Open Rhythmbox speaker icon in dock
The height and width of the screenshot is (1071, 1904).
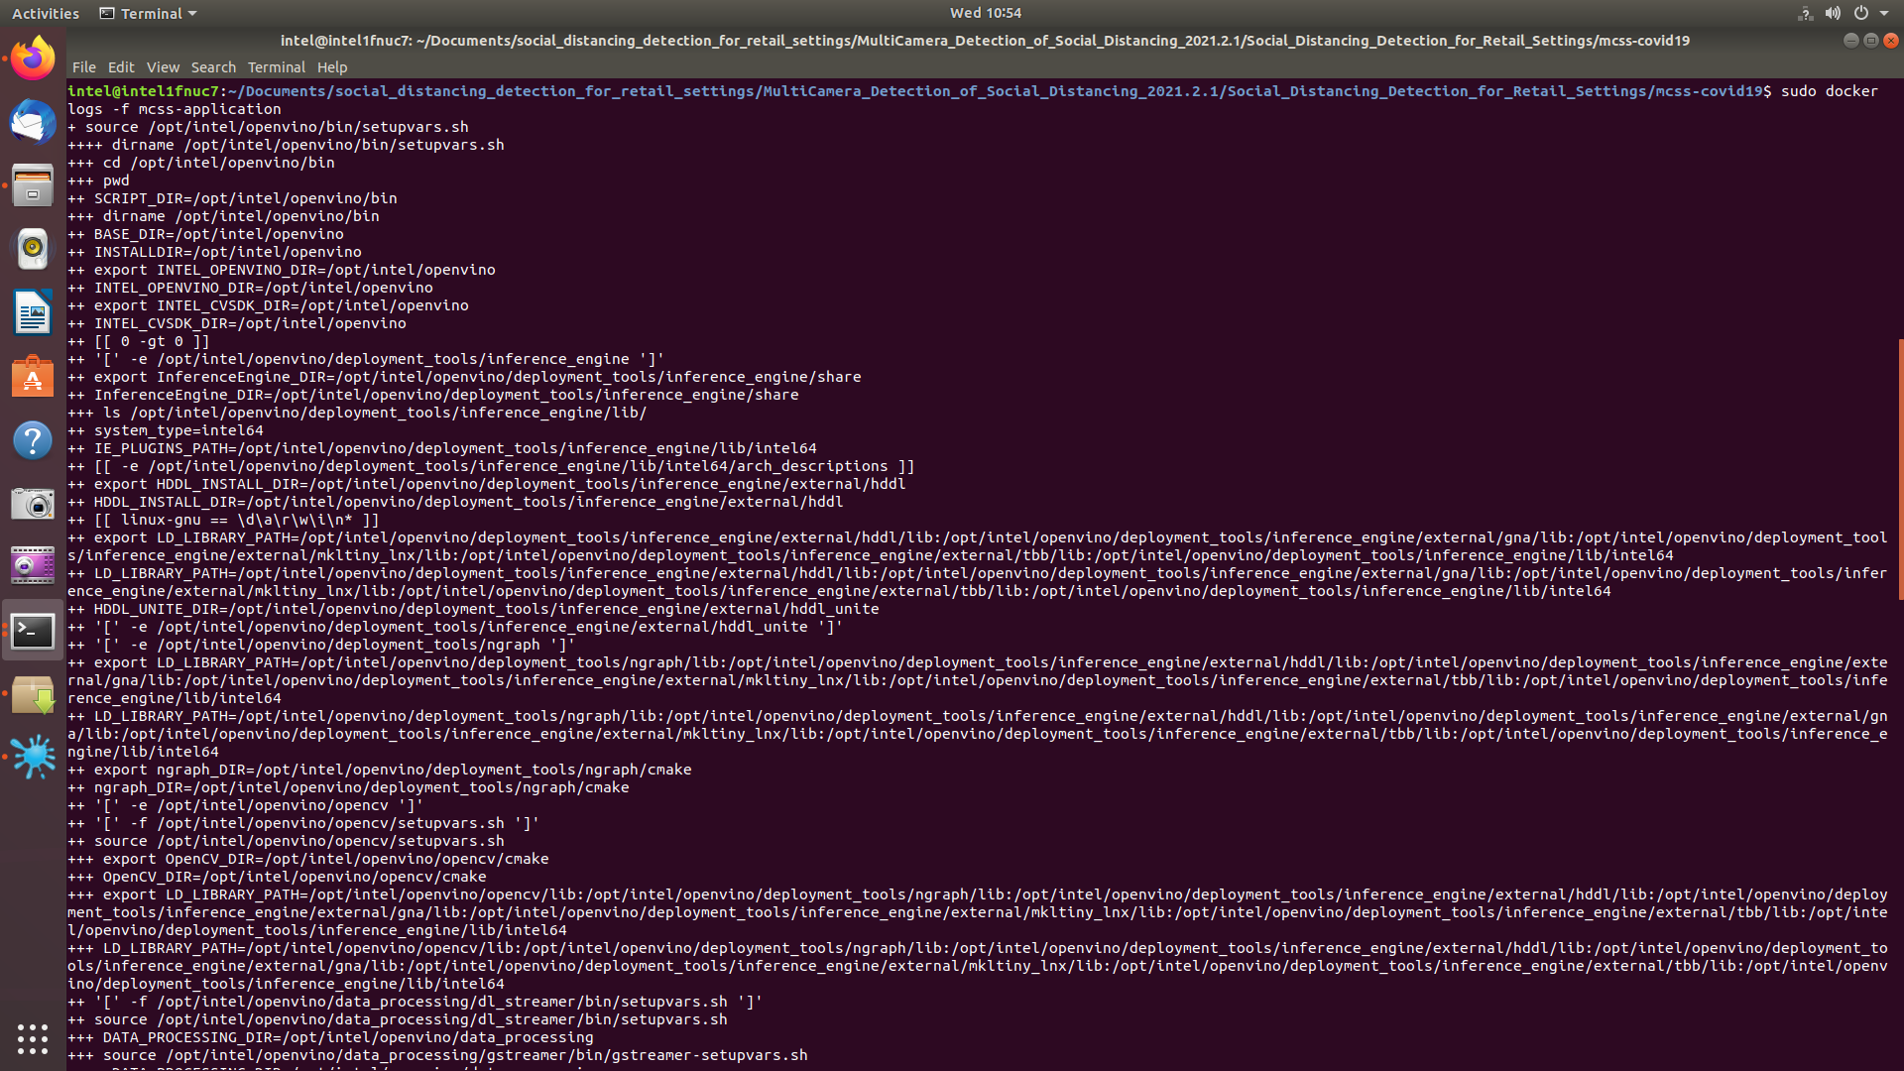point(33,248)
